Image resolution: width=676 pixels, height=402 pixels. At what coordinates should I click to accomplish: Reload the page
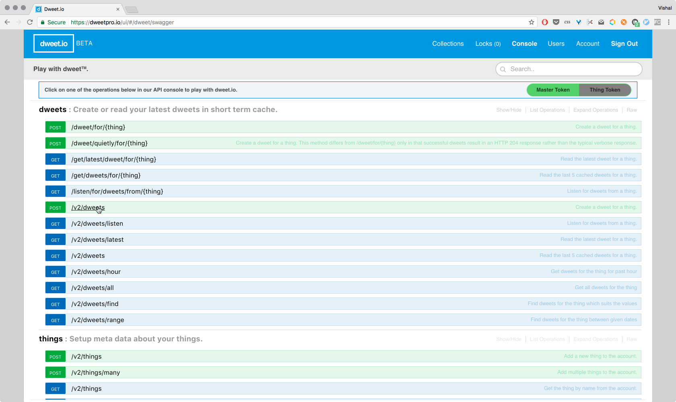pos(30,22)
